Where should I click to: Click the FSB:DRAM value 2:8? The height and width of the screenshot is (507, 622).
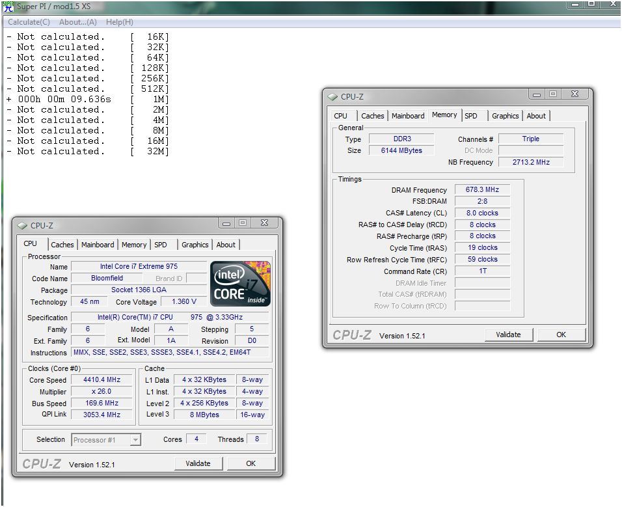pyautogui.click(x=482, y=201)
